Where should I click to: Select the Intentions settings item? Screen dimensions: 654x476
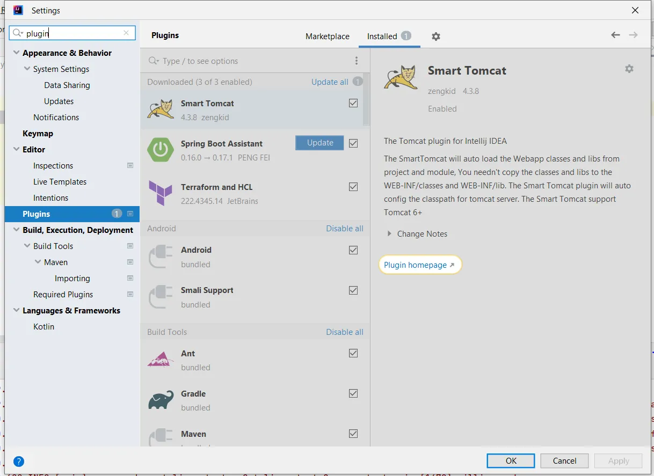pyautogui.click(x=50, y=198)
